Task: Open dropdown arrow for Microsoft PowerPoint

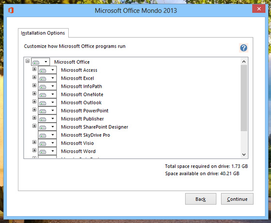Action: pyautogui.click(x=53, y=111)
